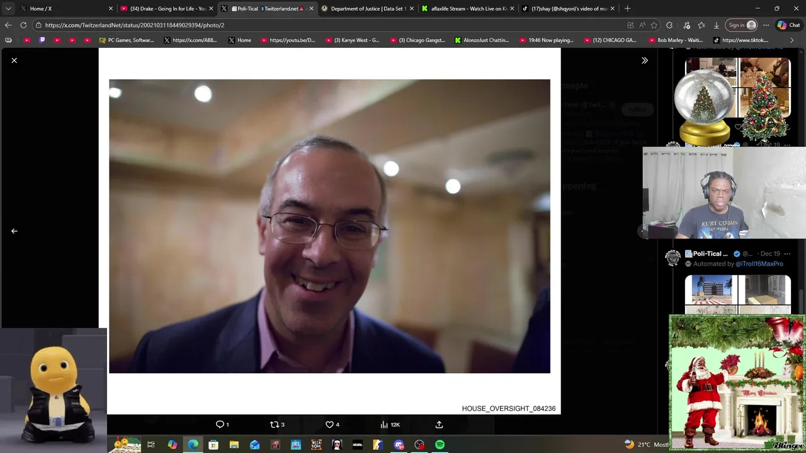View post analytics showing 12K views
This screenshot has height=453, width=806.
390,425
